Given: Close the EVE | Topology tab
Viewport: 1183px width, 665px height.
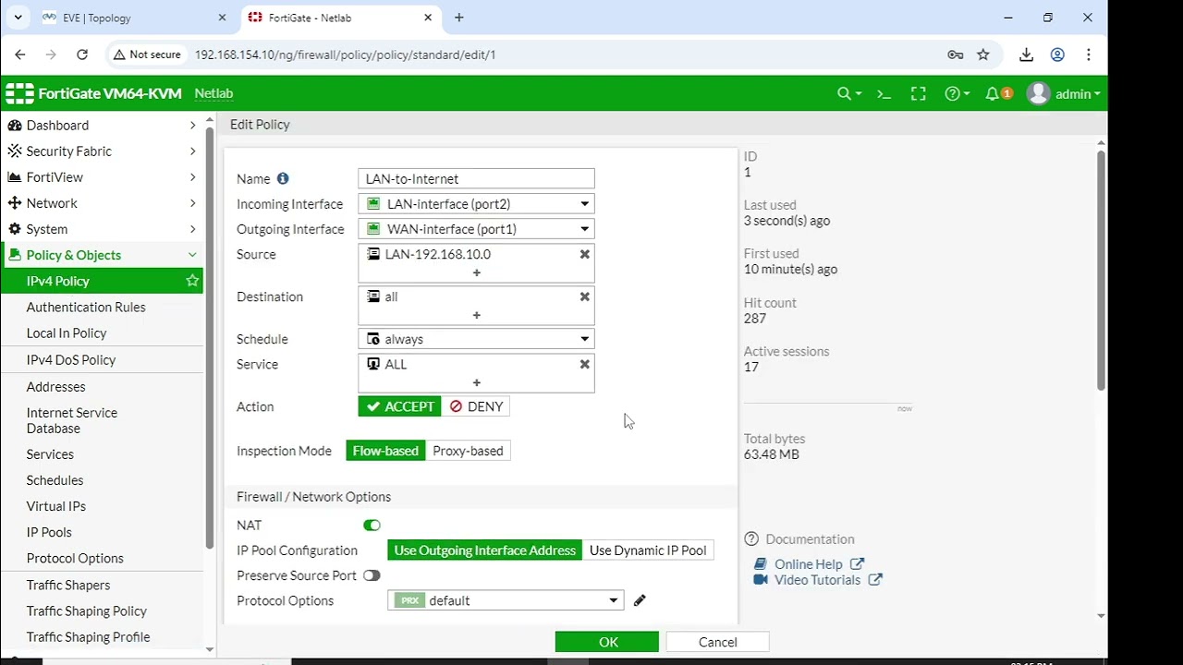Looking at the screenshot, I should click(x=222, y=18).
